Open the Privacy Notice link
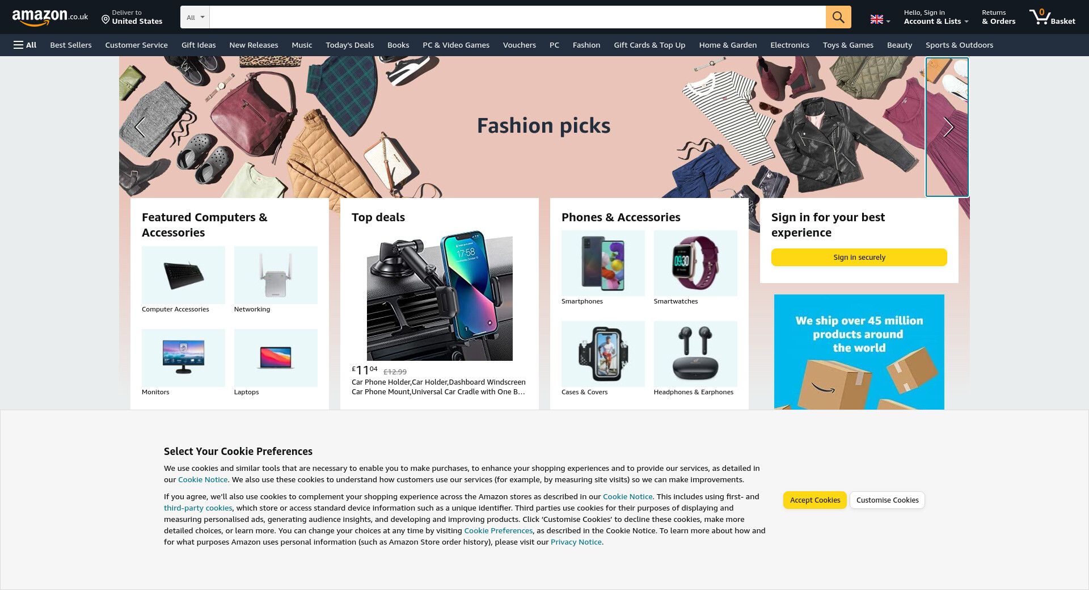The height and width of the screenshot is (590, 1089). coord(576,542)
